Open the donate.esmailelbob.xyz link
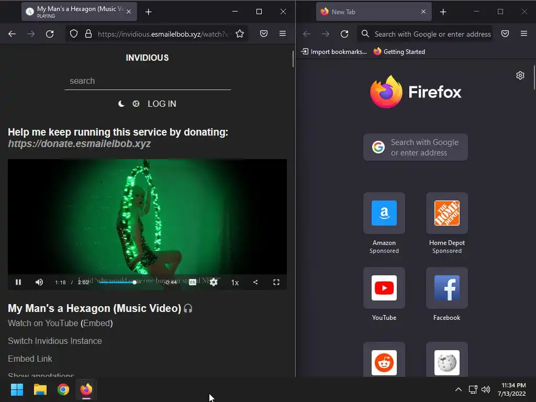This screenshot has height=402, width=536. coord(80,143)
